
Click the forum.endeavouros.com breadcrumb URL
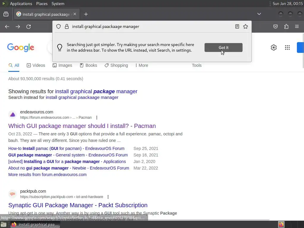56,118
